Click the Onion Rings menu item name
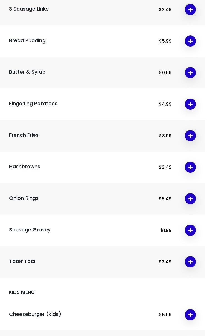The image size is (214, 336). [x=24, y=198]
